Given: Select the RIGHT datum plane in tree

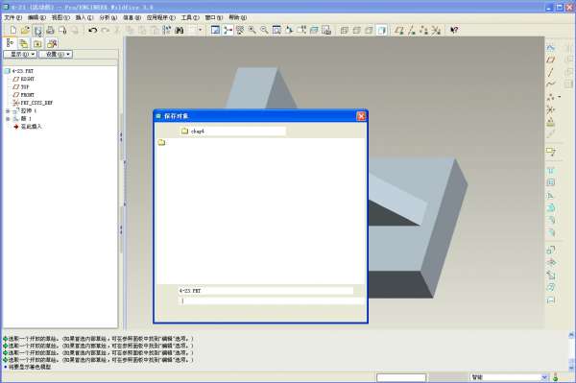Looking at the screenshot, I should pos(24,79).
